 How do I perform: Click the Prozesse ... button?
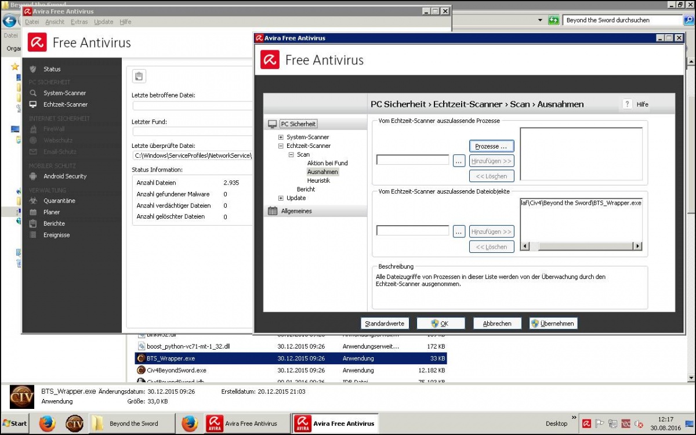[x=491, y=146]
